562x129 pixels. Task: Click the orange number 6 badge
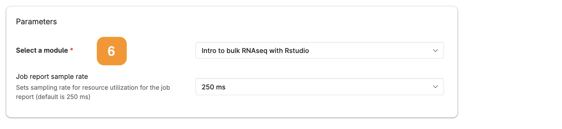coord(112,51)
